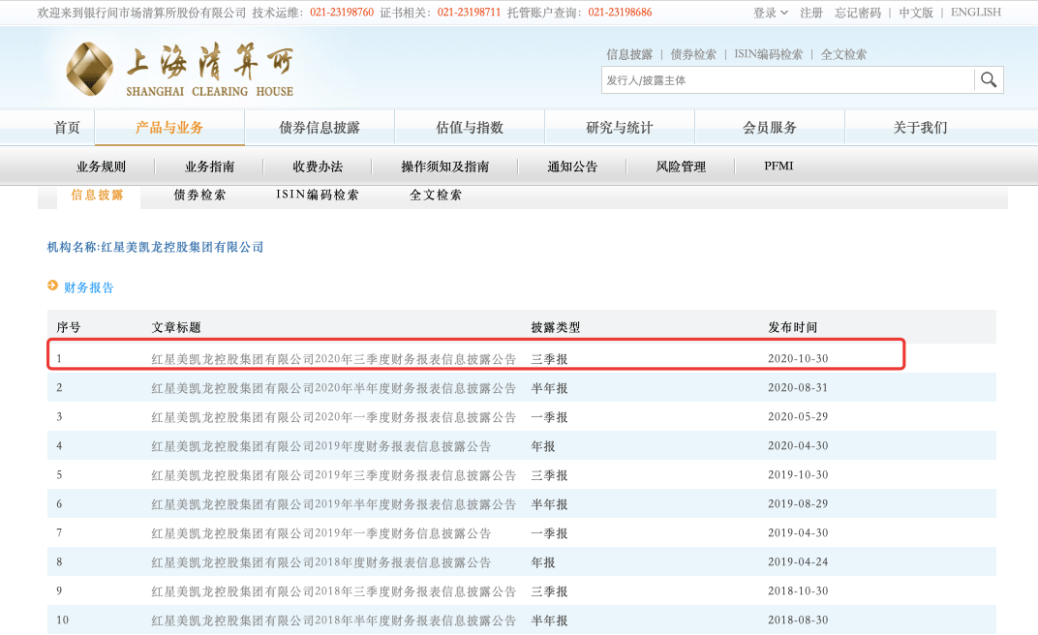
Task: Switch language to ENGLISH
Action: tap(976, 13)
